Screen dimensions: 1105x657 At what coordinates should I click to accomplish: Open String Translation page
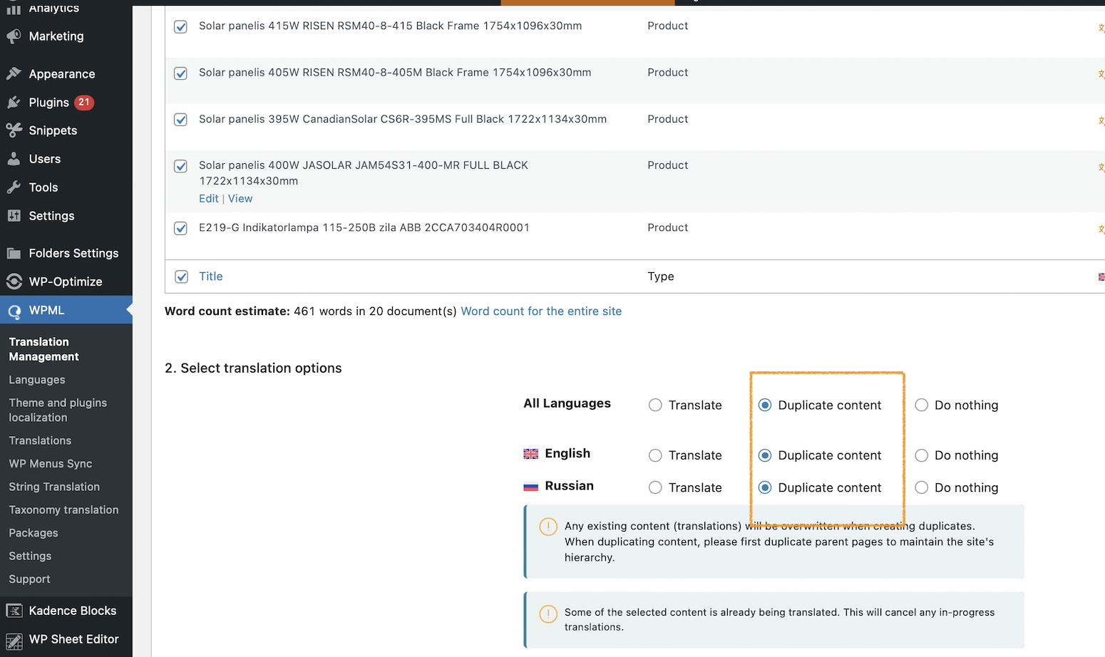click(54, 487)
